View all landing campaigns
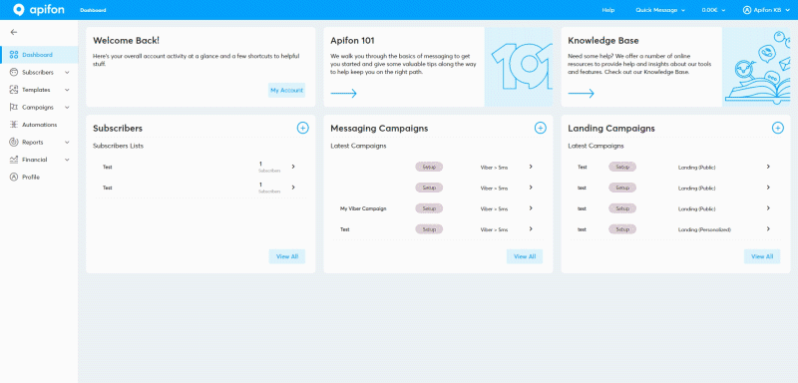 pos(762,256)
